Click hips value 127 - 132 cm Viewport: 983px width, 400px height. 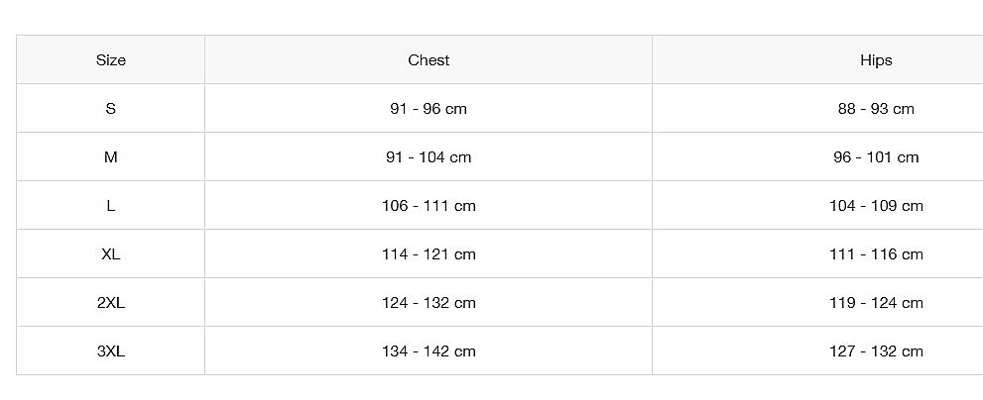(876, 351)
